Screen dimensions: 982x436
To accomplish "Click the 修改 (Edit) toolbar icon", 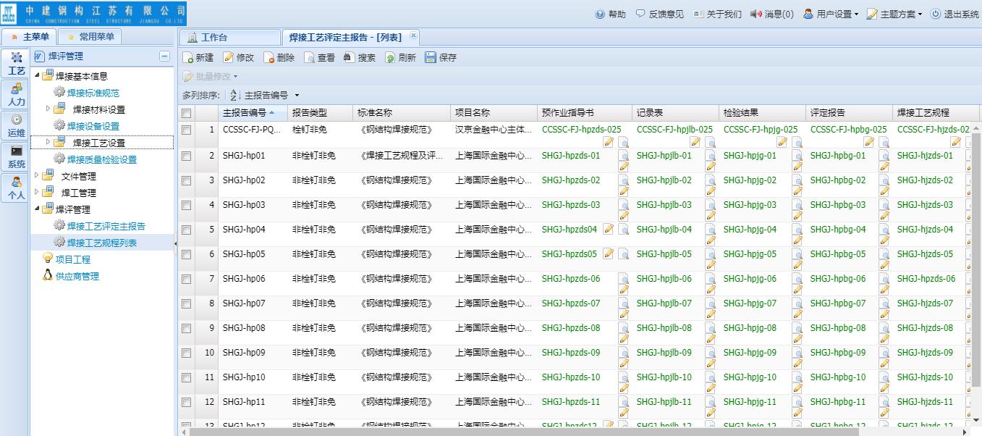I will (x=229, y=58).
